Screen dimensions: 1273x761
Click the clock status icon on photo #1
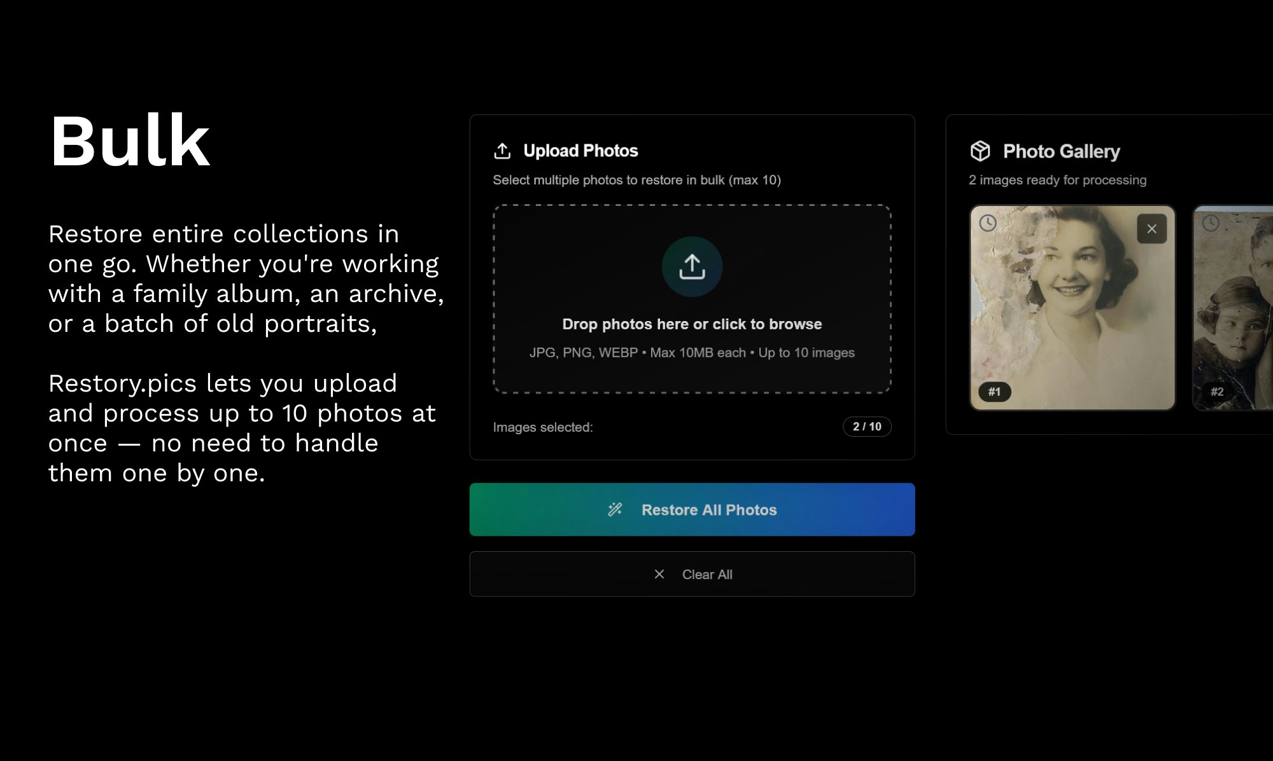point(987,223)
